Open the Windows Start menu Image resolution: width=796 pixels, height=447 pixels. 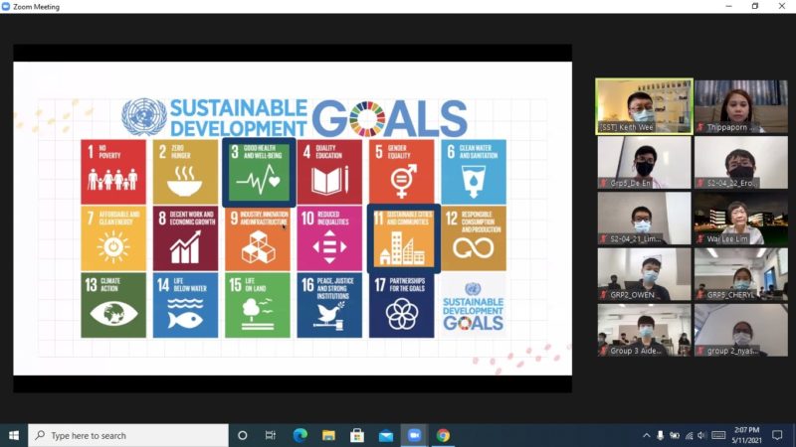click(14, 435)
